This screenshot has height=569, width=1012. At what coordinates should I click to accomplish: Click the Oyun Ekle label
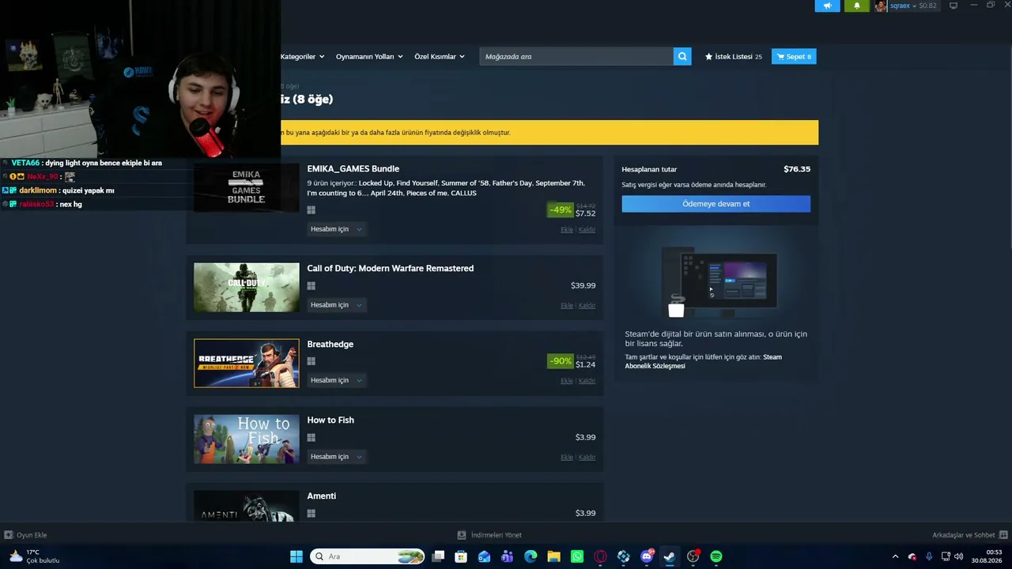tap(32, 535)
